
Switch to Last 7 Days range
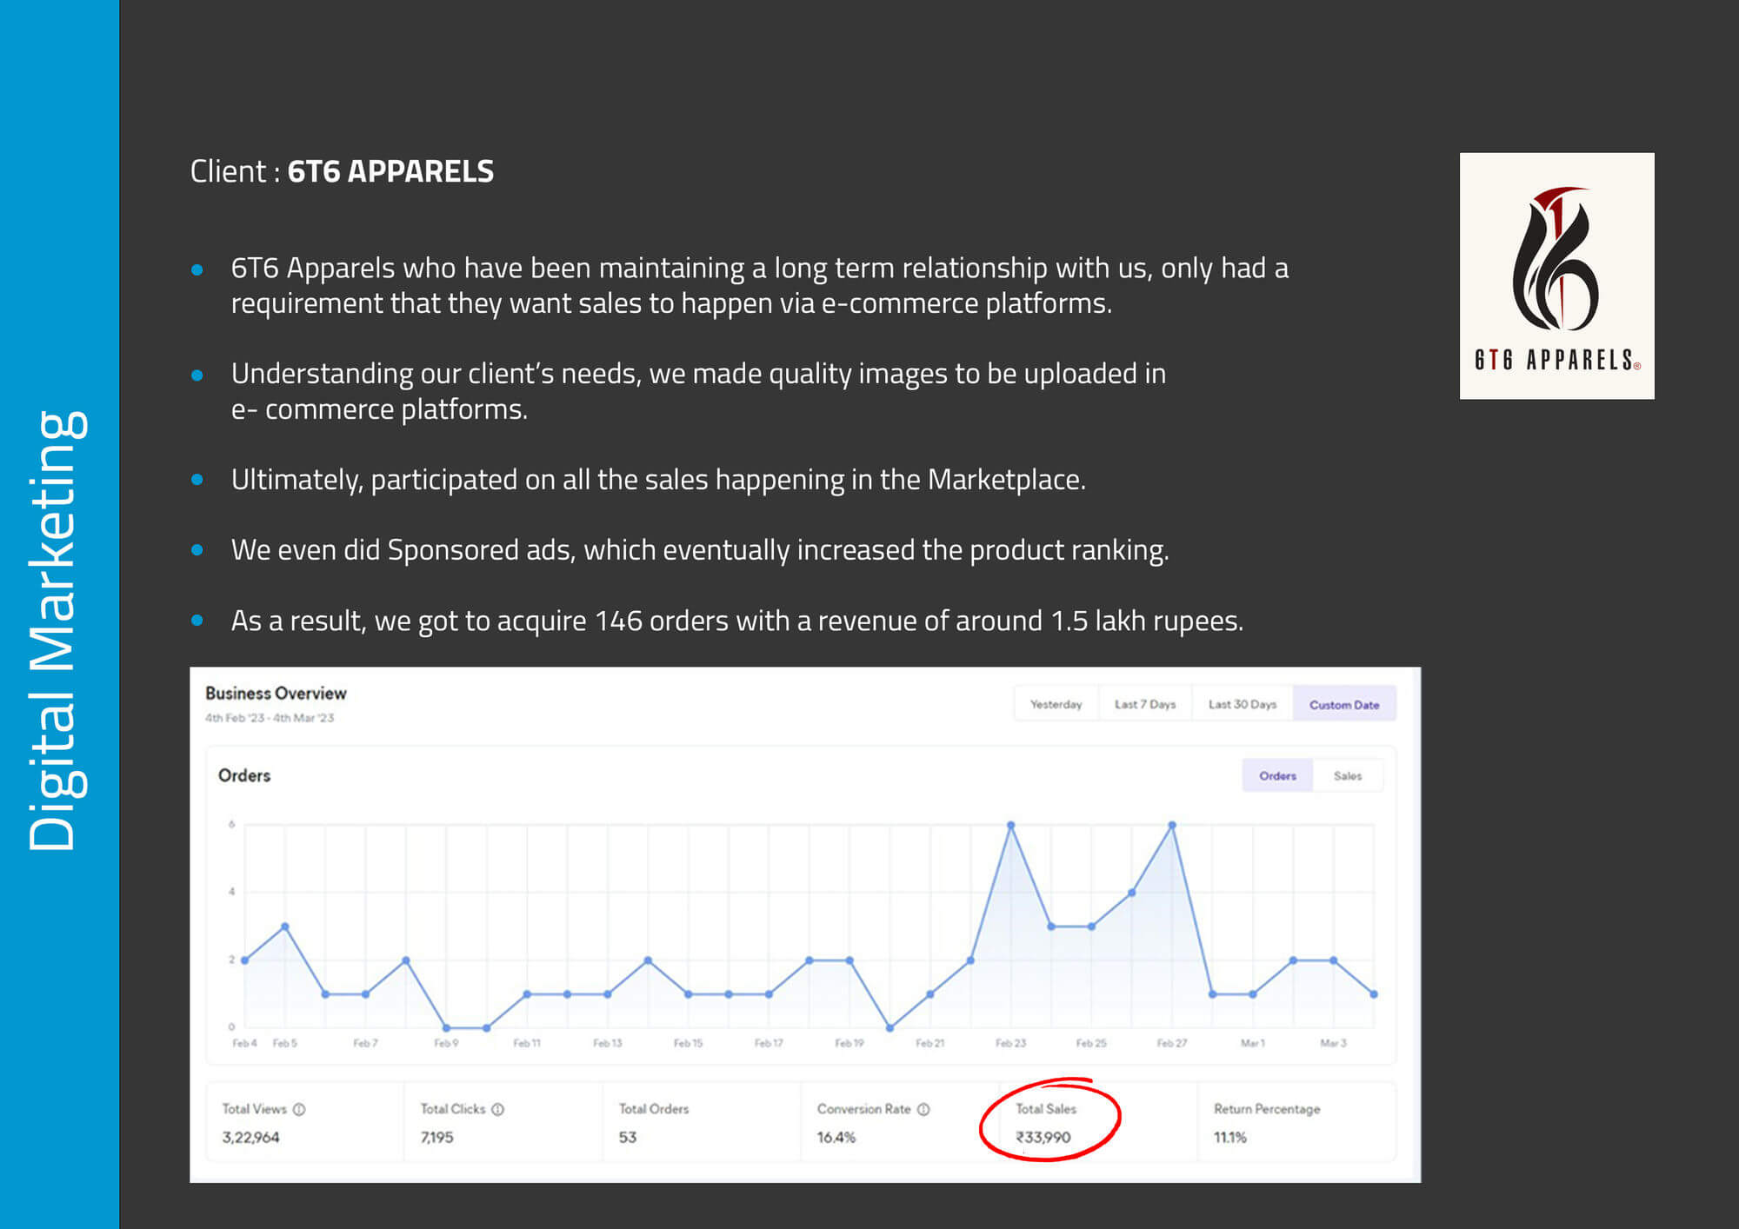pos(1144,704)
